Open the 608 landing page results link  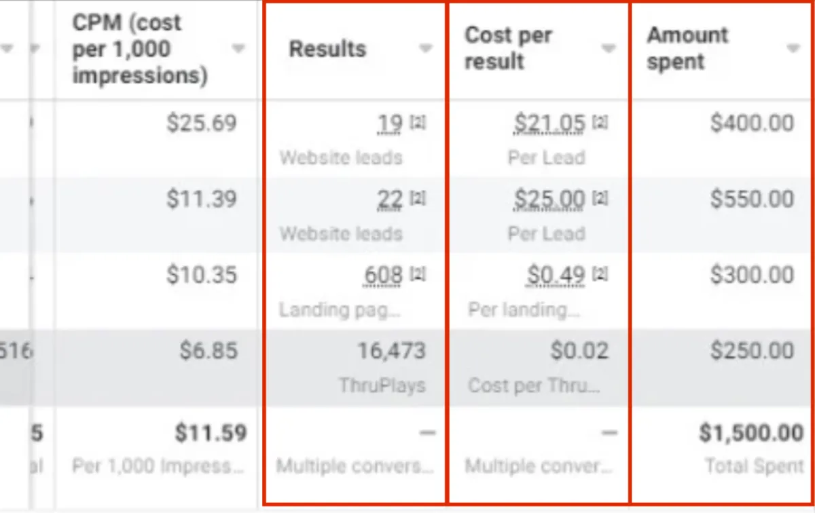[x=384, y=275]
